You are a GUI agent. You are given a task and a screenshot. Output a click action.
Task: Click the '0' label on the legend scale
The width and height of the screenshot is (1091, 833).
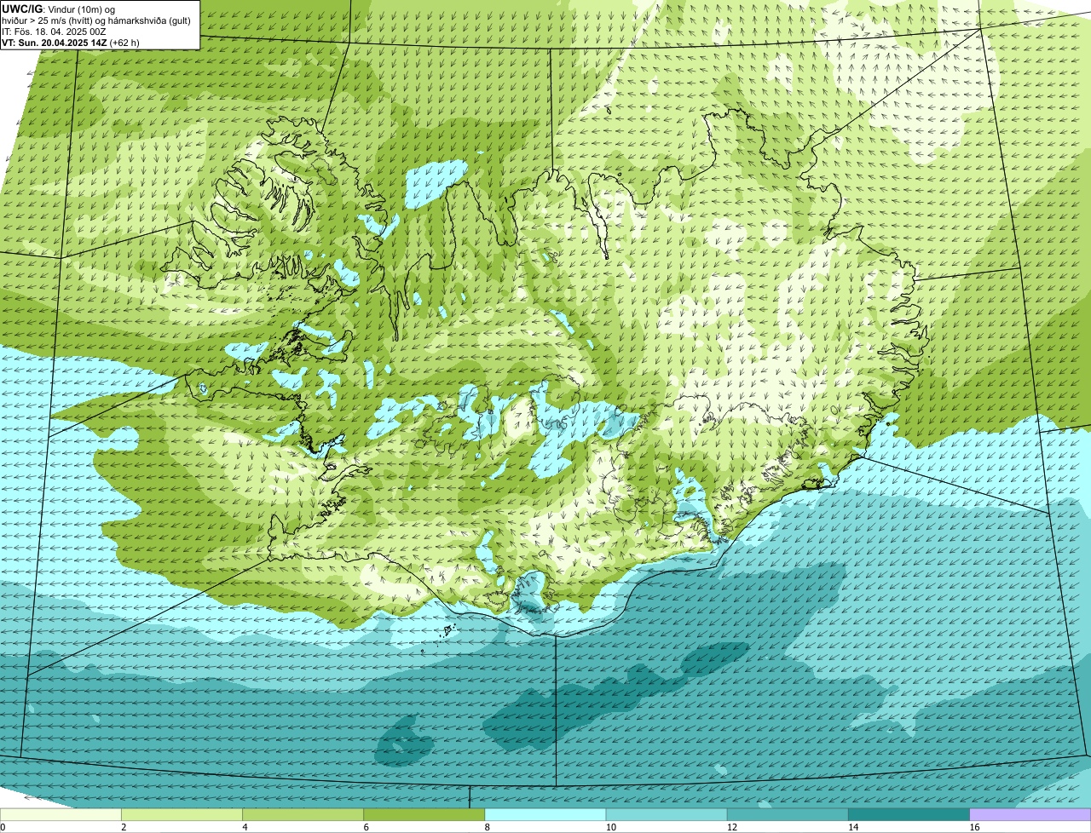tap(3, 827)
